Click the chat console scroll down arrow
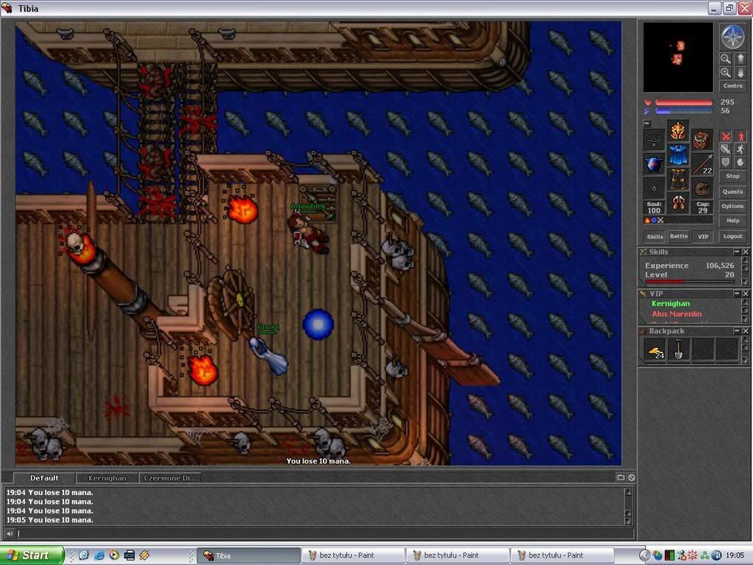Image resolution: width=753 pixels, height=565 pixels. point(628,520)
